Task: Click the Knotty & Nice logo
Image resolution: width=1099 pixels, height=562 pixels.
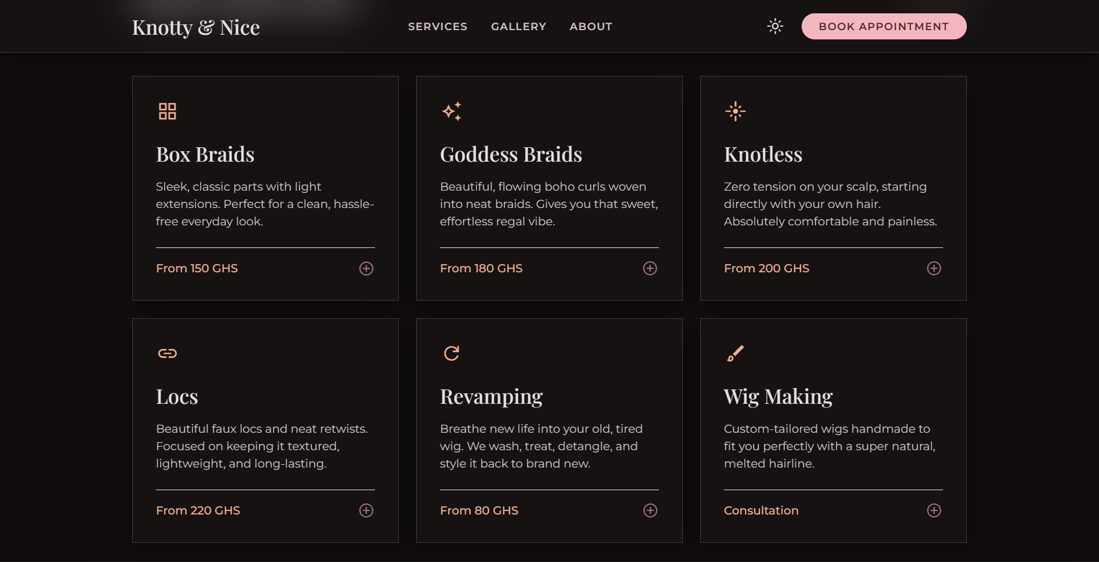Action: point(196,28)
